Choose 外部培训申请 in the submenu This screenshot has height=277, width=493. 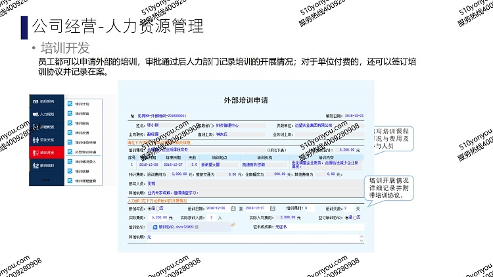(85, 151)
